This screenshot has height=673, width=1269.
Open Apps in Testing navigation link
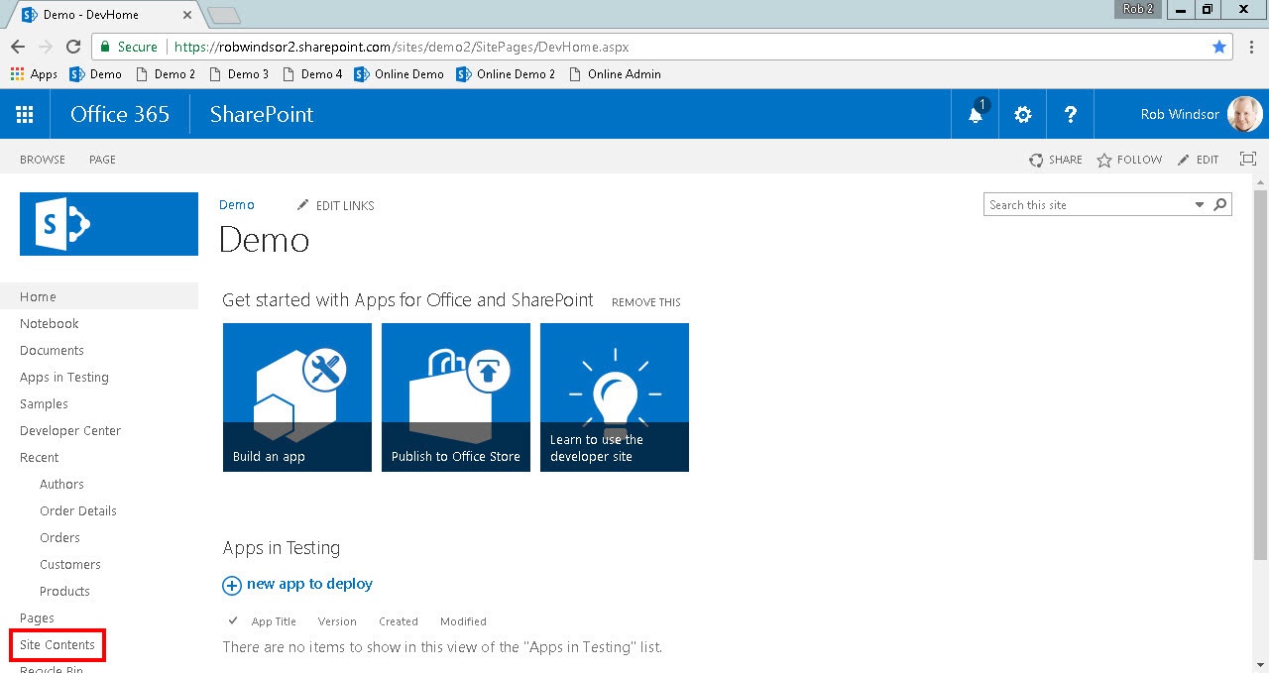click(64, 377)
